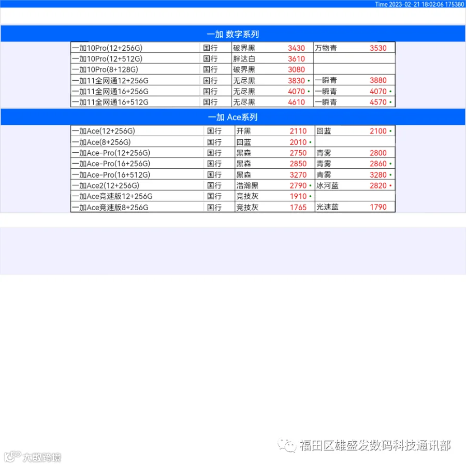Screen dimensions: 466x466
Task: Click 国行 in the 一加10Pro(12+512G) row
Action: coord(210,59)
